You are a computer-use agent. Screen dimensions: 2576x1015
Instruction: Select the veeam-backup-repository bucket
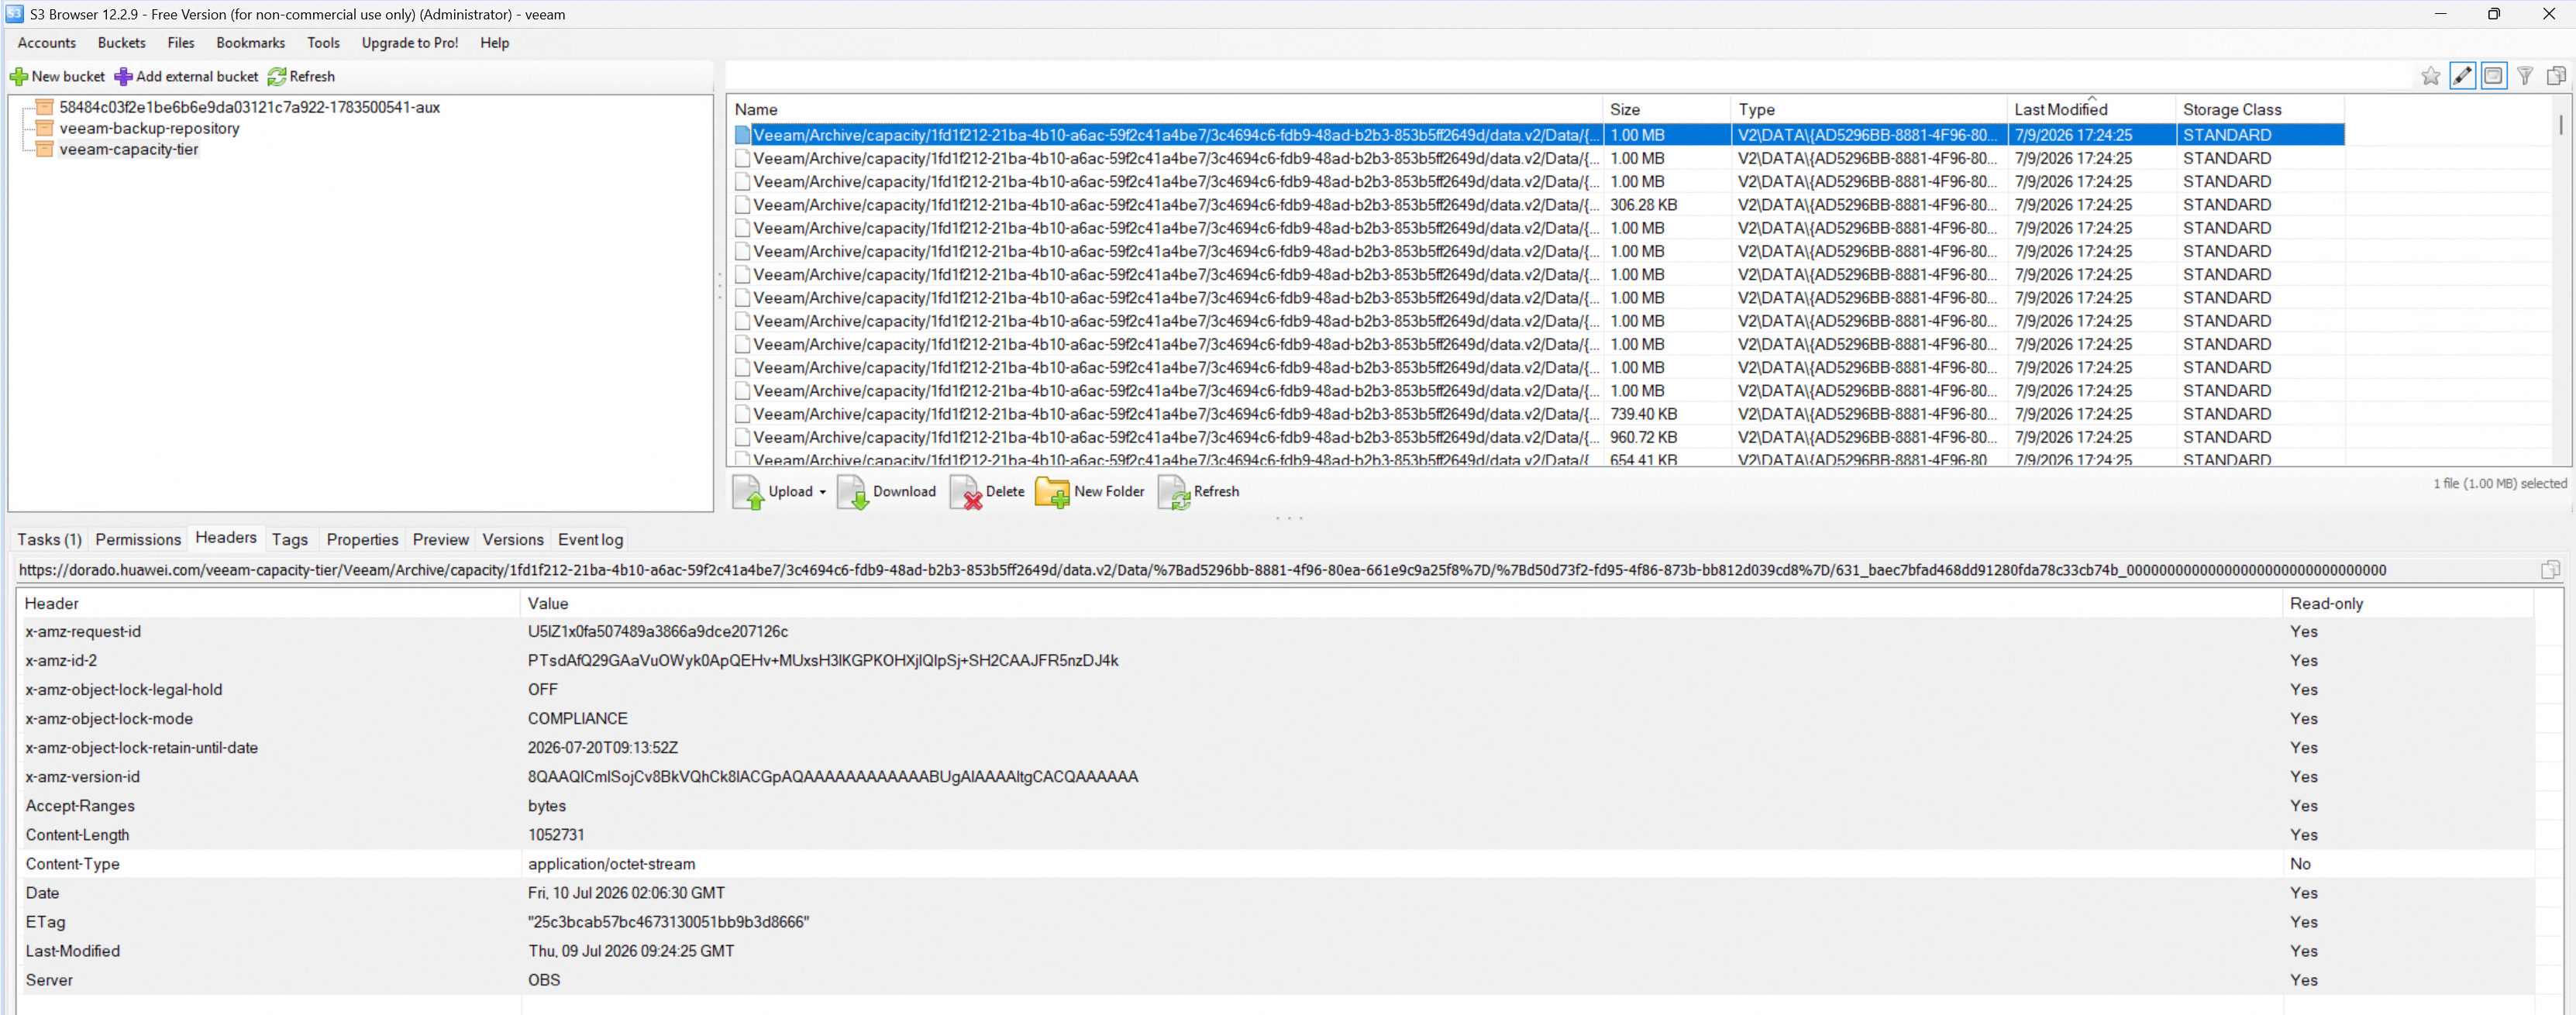149,128
